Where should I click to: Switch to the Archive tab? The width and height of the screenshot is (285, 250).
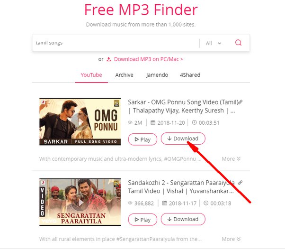124,75
